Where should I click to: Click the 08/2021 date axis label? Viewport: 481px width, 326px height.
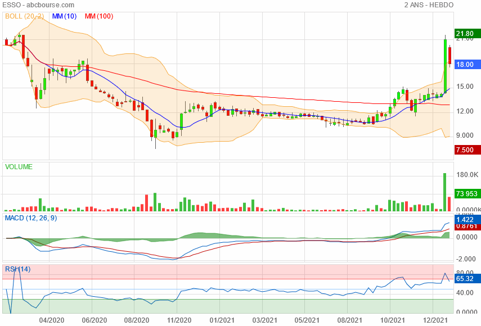349,320
